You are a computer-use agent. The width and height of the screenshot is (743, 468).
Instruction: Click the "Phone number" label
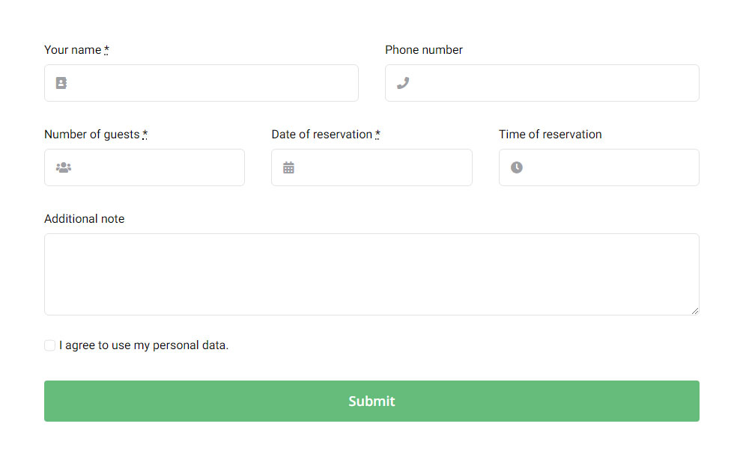tap(424, 50)
